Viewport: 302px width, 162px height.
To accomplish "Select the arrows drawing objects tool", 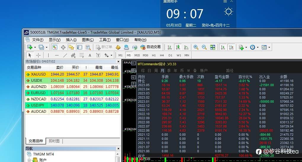I will 107,55.
